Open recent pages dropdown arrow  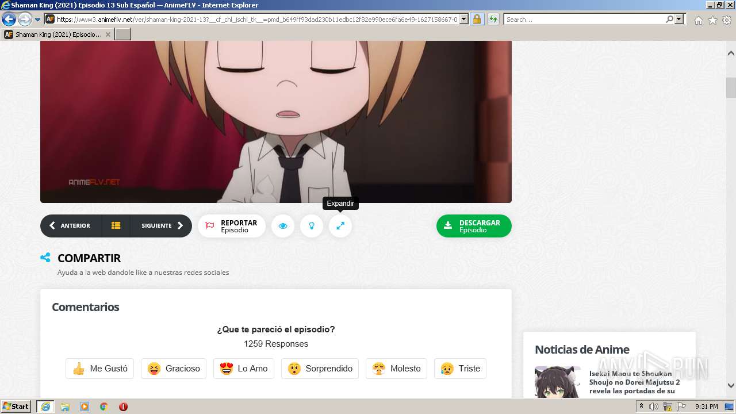[38, 19]
